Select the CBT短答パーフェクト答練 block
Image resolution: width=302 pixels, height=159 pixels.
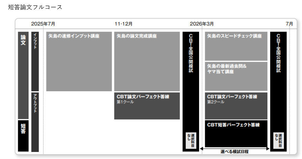(x=236, y=133)
